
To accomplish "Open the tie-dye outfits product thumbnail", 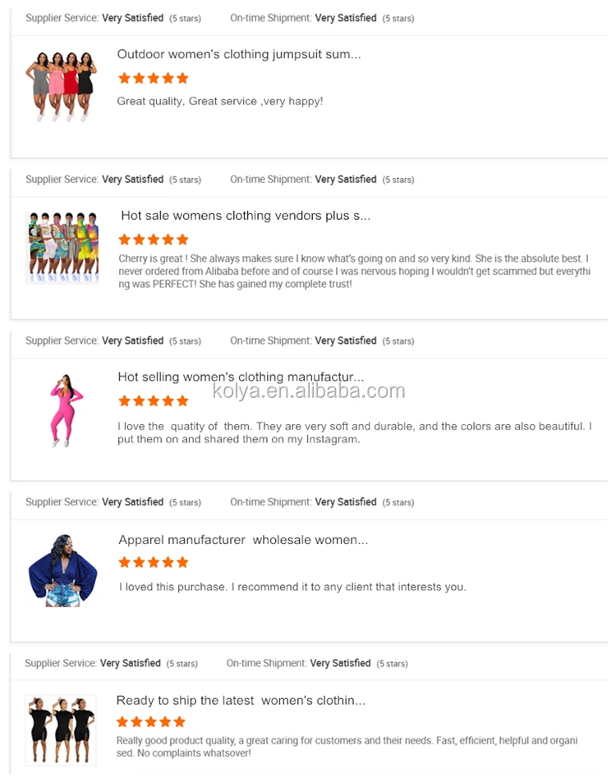I will click(x=62, y=247).
